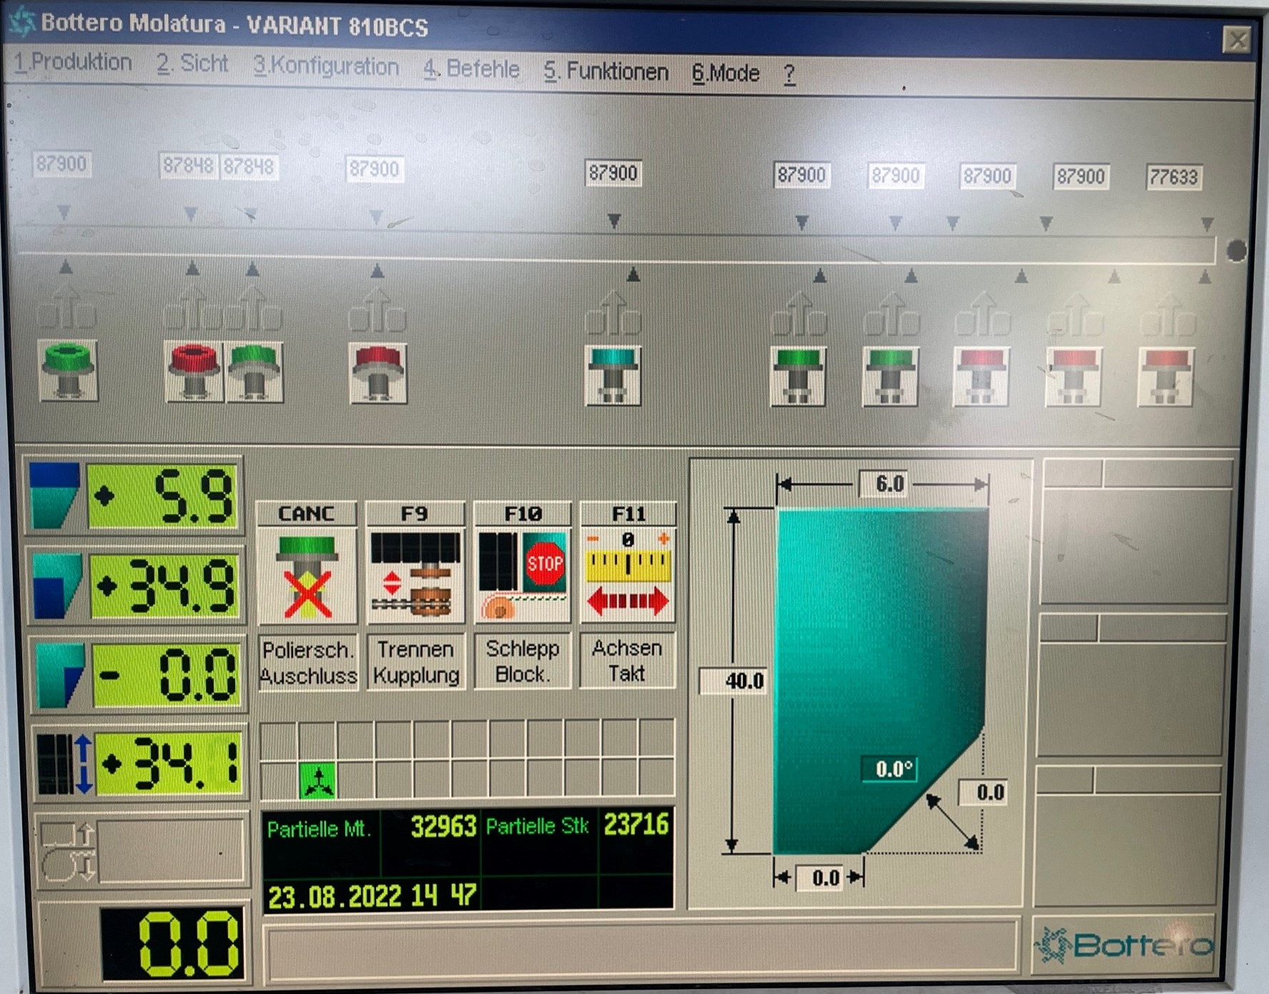Click the down position marker above the teal spindle
The width and height of the screenshot is (1269, 994).
[613, 222]
